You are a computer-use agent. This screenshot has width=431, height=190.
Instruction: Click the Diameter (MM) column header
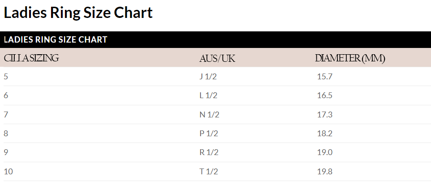tap(350, 58)
